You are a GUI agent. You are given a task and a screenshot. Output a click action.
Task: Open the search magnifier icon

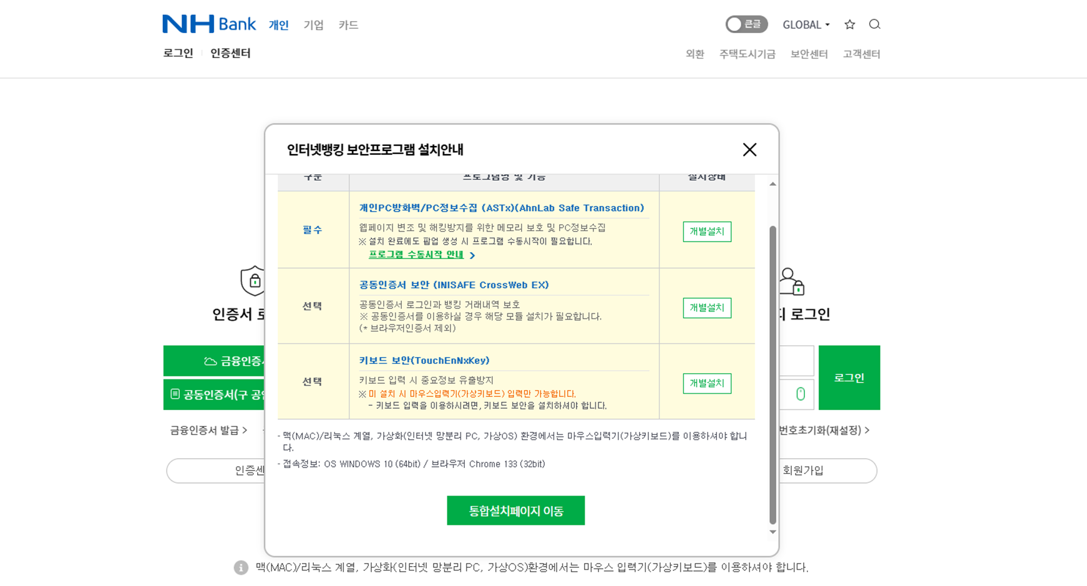(874, 24)
